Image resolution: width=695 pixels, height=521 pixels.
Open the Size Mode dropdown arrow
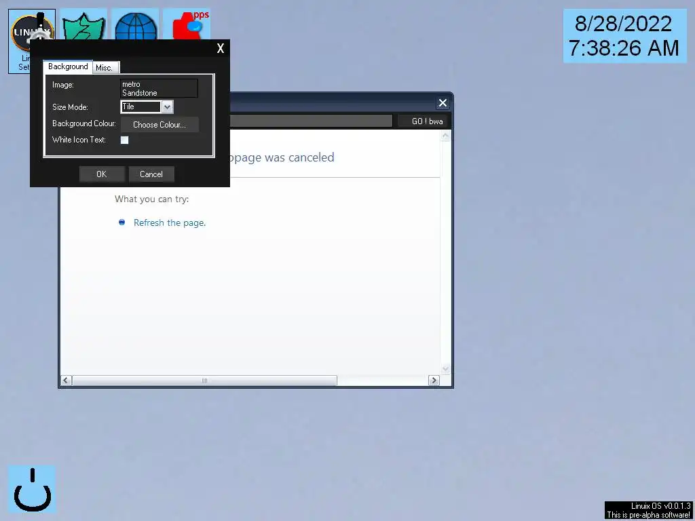[x=167, y=107]
